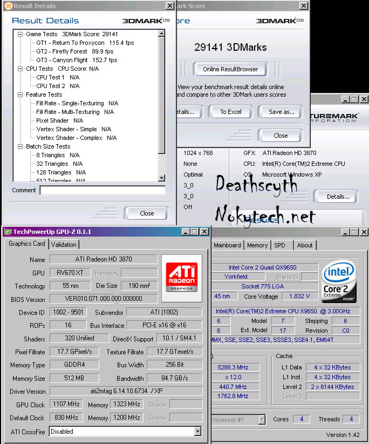
Task: Select GT2 - Firefly Forest row
Action: point(75,51)
